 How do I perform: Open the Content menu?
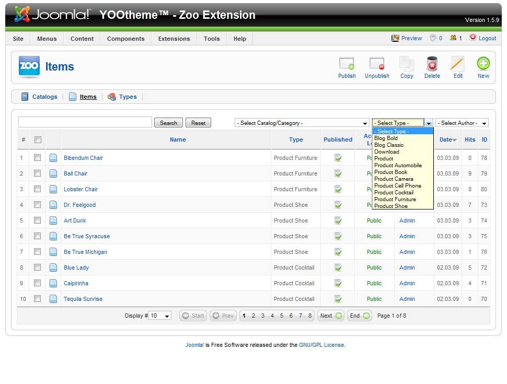pyautogui.click(x=82, y=39)
